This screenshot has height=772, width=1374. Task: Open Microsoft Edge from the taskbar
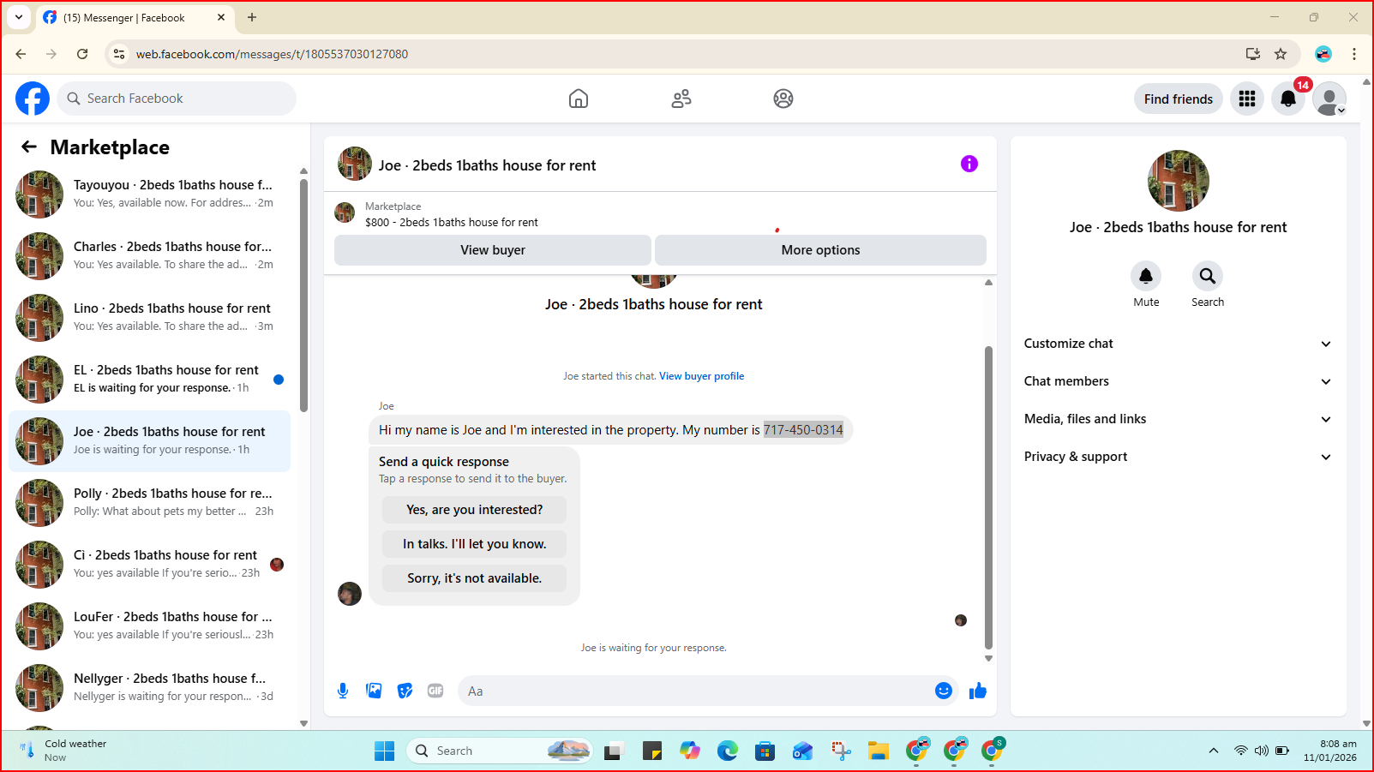(728, 751)
